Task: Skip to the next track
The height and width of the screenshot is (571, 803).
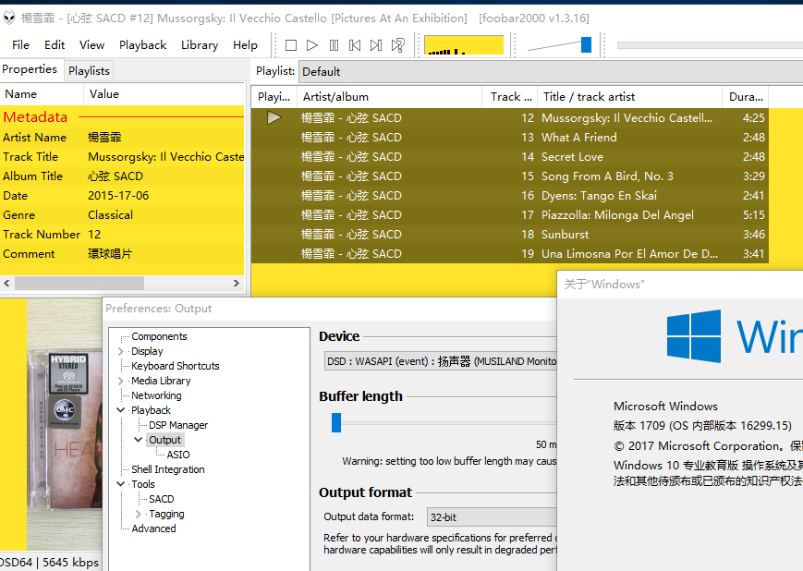Action: point(376,45)
